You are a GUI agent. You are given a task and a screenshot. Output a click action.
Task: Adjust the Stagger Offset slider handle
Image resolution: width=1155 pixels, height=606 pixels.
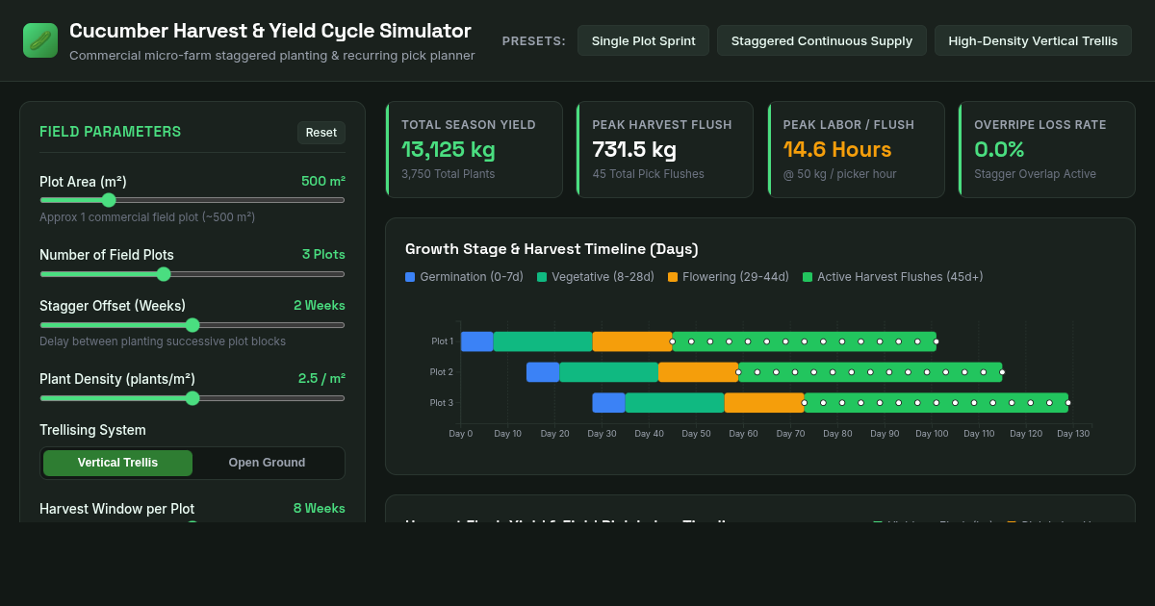192,325
